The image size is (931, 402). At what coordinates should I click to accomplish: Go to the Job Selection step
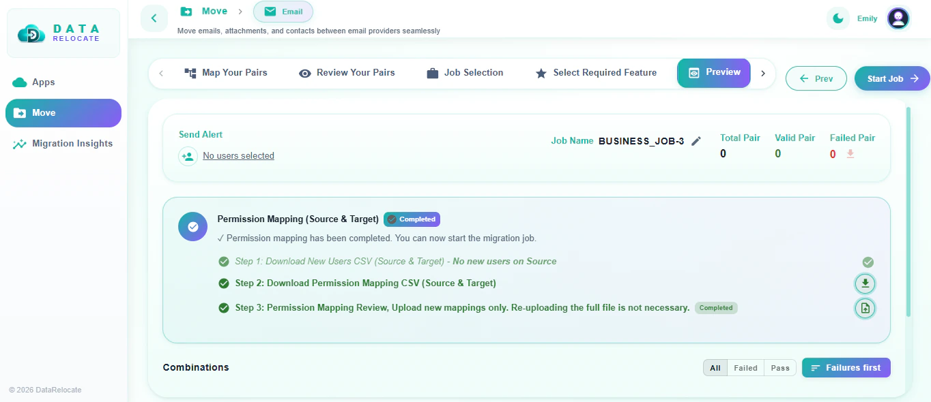465,73
